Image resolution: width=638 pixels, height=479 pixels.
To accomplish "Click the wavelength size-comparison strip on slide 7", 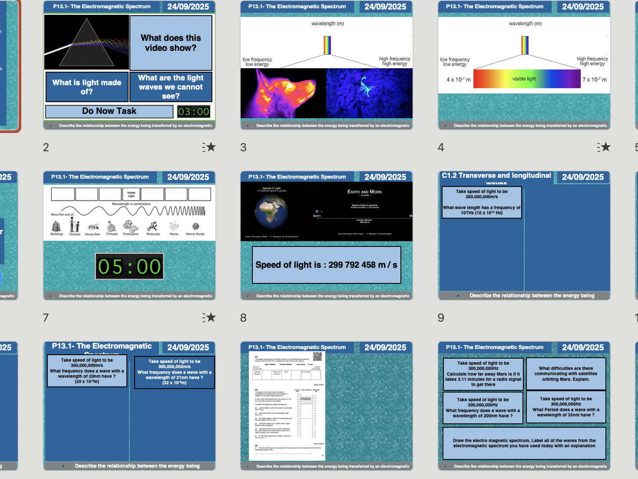I will [x=129, y=212].
